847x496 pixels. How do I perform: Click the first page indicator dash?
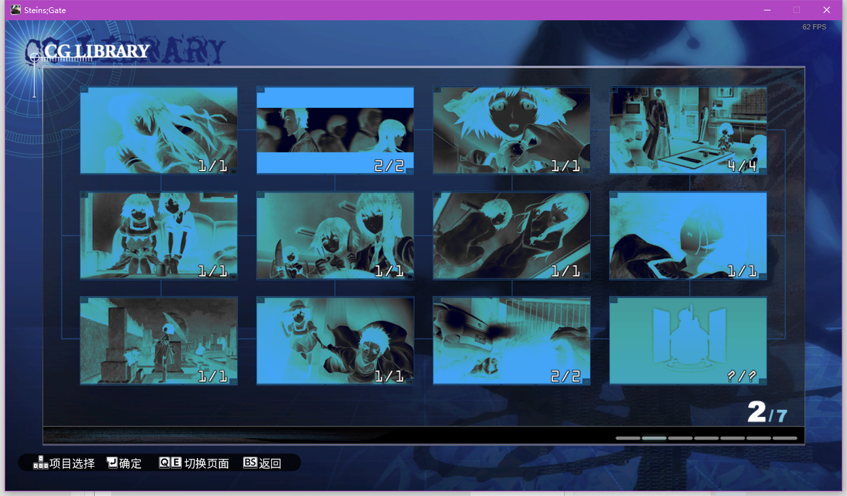click(628, 438)
